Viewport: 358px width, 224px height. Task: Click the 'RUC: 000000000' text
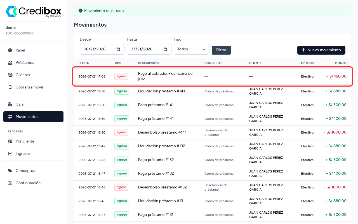(20, 33)
